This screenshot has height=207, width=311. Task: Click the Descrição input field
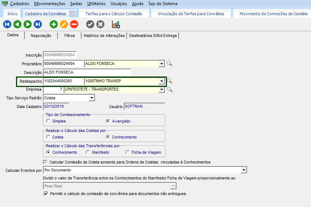point(87,73)
